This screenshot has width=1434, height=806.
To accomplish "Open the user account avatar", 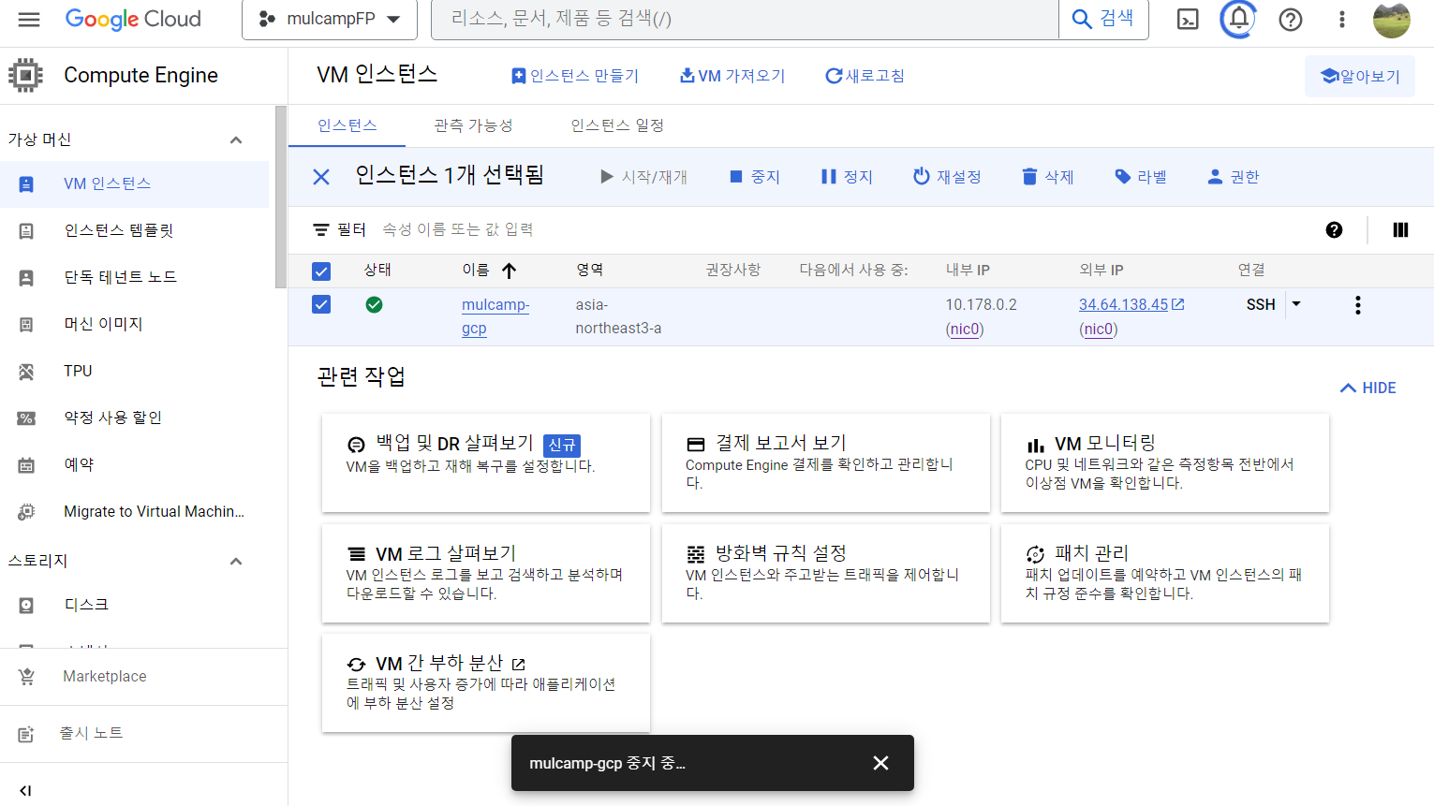I will (1391, 19).
